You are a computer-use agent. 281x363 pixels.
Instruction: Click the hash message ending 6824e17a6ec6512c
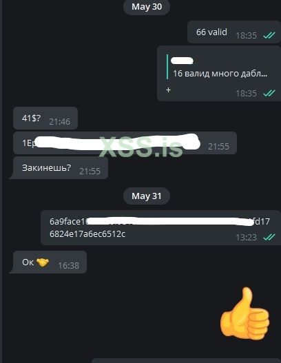tap(160, 228)
